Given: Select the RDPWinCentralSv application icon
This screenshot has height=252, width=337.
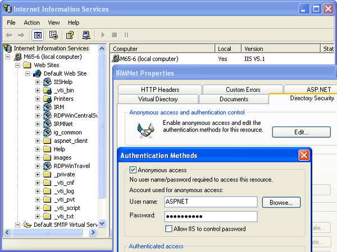Looking at the screenshot, I should point(47,115).
